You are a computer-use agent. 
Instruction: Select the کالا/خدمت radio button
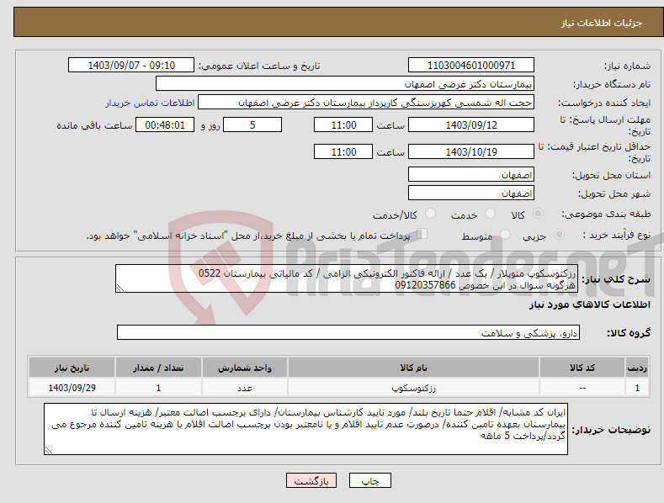pos(430,214)
